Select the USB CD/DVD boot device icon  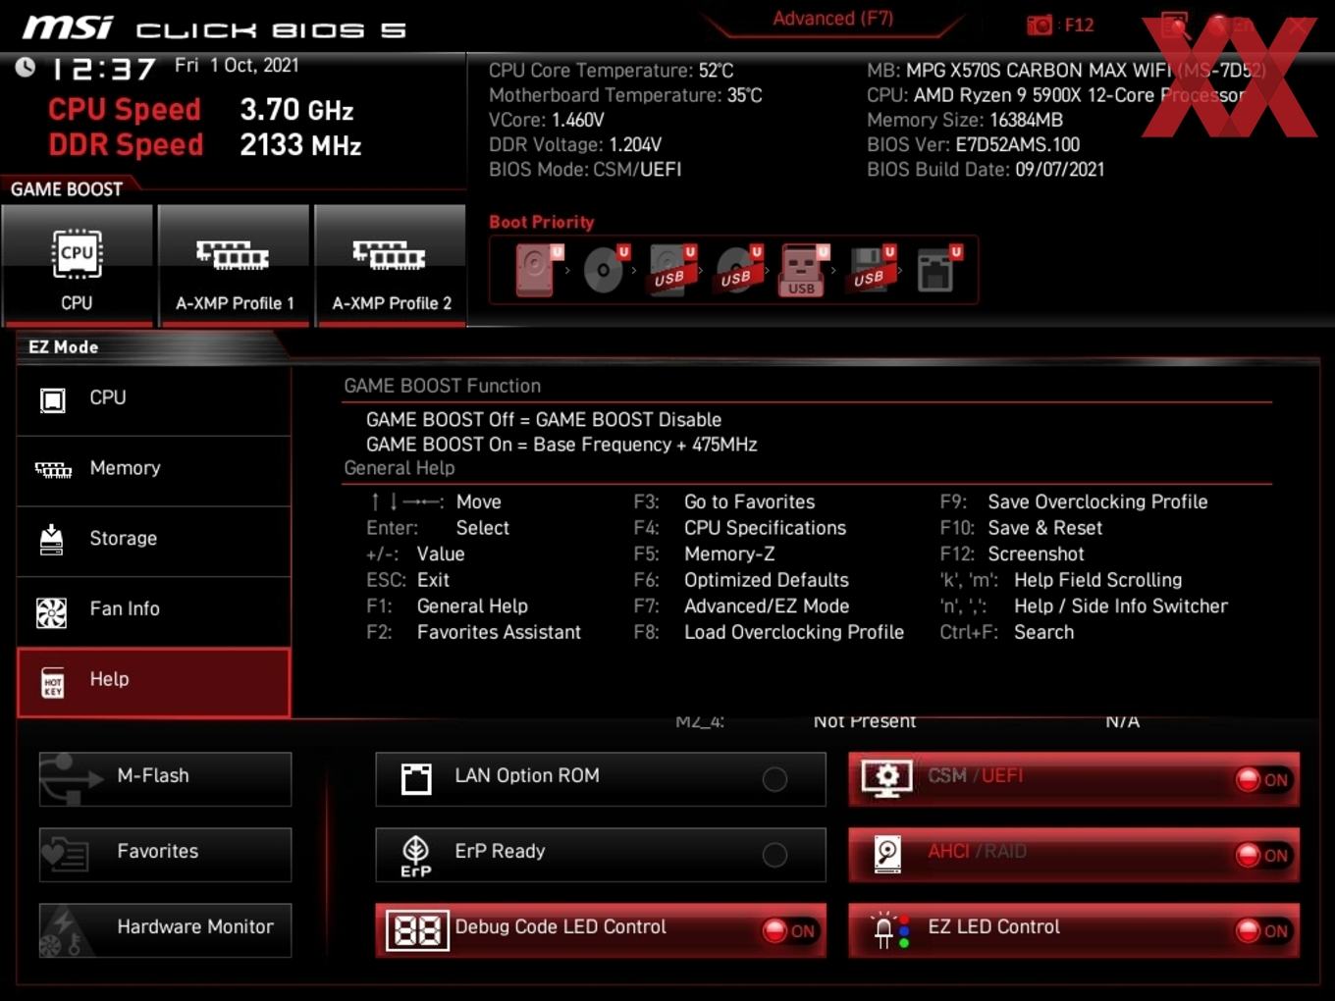[738, 270]
